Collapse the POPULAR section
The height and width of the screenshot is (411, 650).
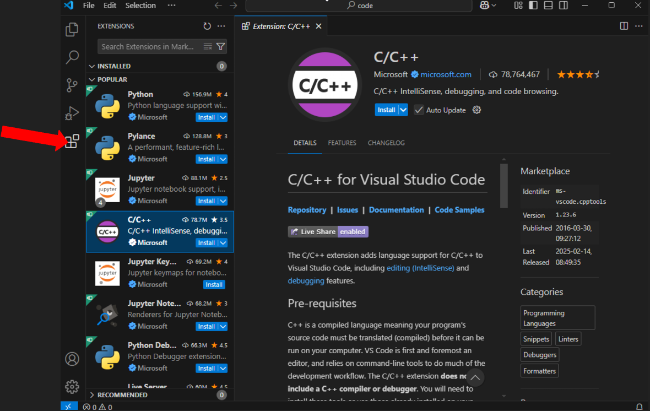click(x=91, y=80)
